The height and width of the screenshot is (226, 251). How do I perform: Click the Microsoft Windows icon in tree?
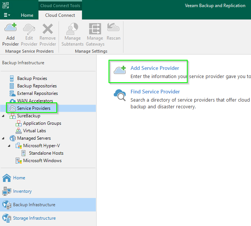(x=19, y=161)
